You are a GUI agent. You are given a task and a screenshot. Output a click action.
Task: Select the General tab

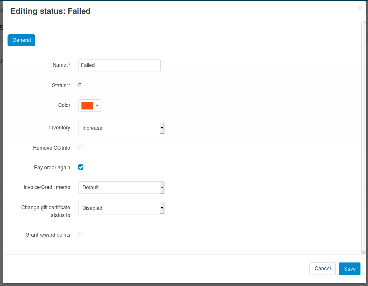[21, 40]
